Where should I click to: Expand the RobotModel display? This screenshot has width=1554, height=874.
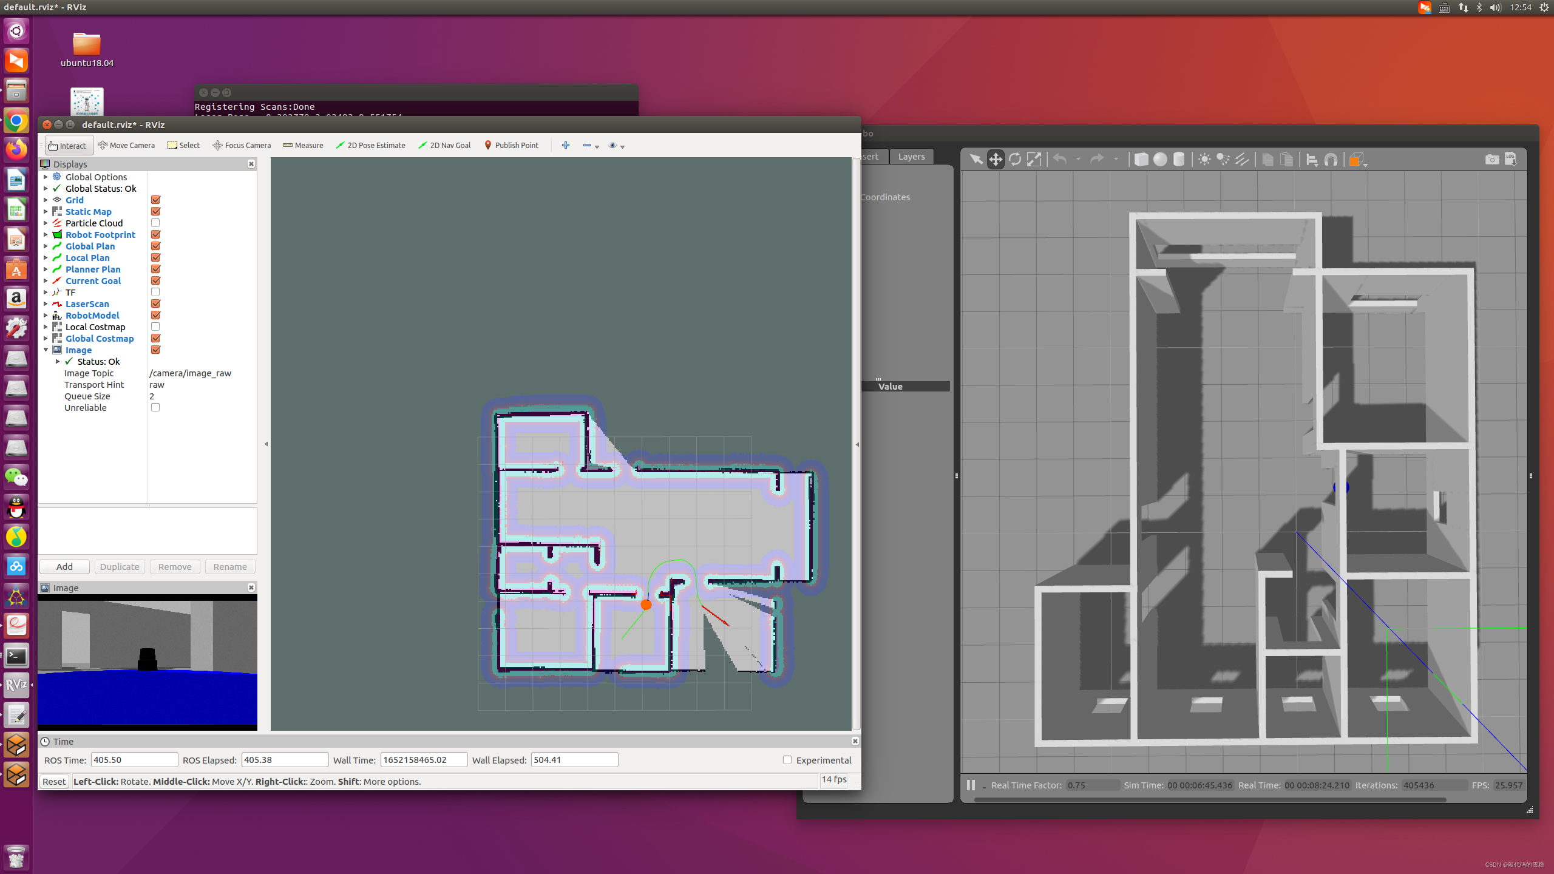tap(46, 315)
